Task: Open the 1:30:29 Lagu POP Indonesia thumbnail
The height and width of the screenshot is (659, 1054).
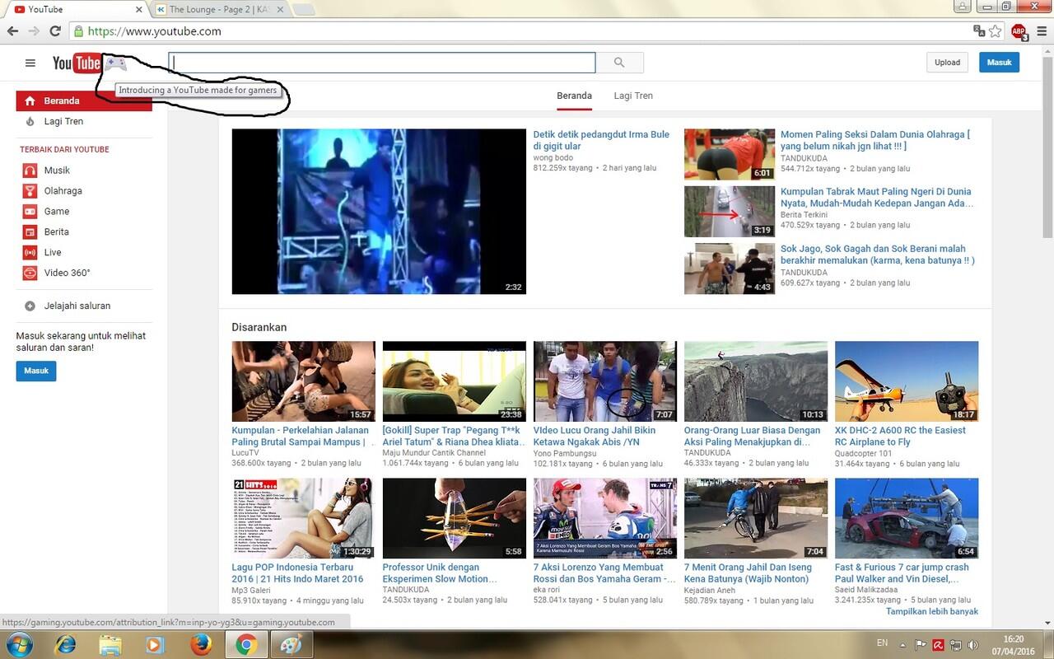Action: [303, 518]
